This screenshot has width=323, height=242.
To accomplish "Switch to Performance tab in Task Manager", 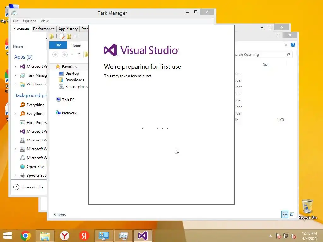I will [44, 29].
